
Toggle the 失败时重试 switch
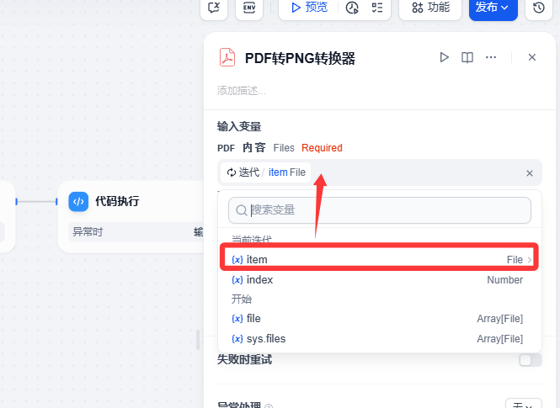point(531,360)
